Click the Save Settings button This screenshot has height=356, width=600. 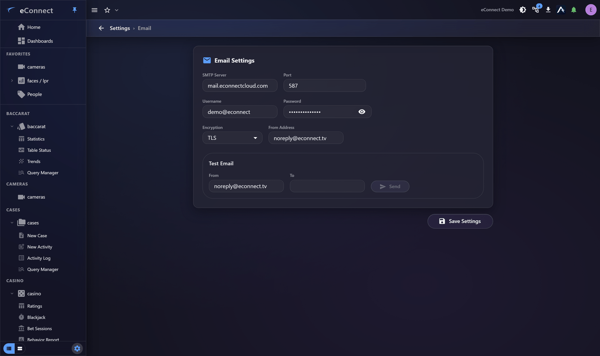(460, 221)
